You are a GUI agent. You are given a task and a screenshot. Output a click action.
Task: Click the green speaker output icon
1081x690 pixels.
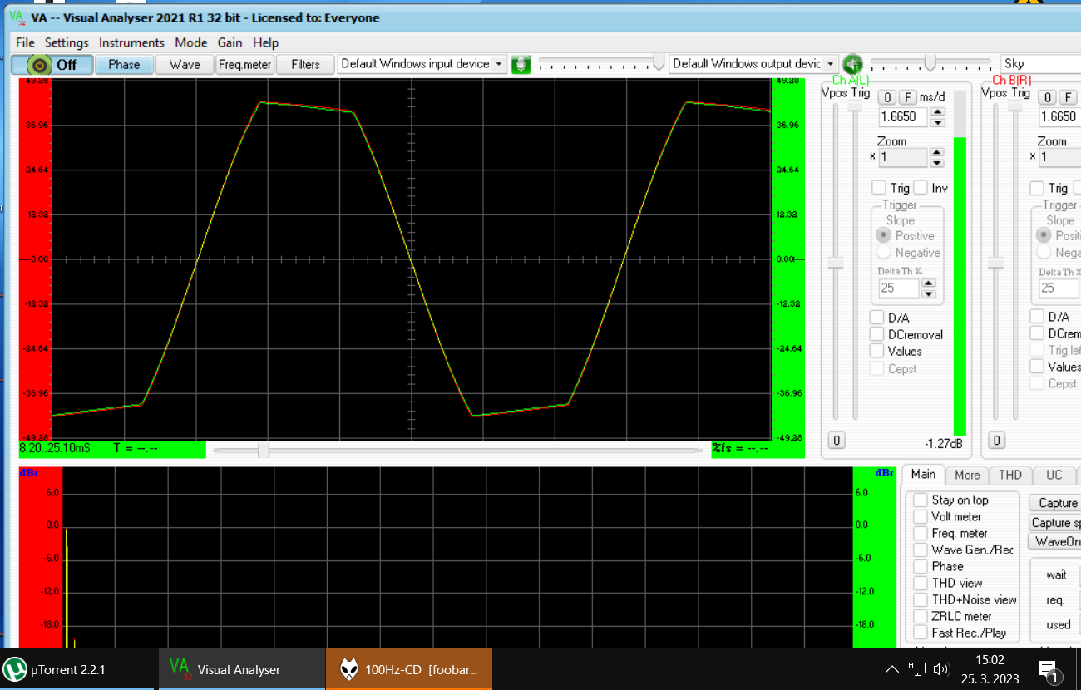(851, 64)
